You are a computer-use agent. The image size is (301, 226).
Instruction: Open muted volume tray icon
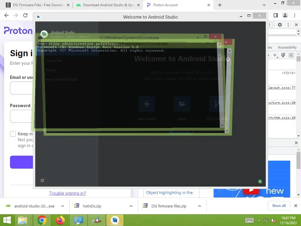273,220
